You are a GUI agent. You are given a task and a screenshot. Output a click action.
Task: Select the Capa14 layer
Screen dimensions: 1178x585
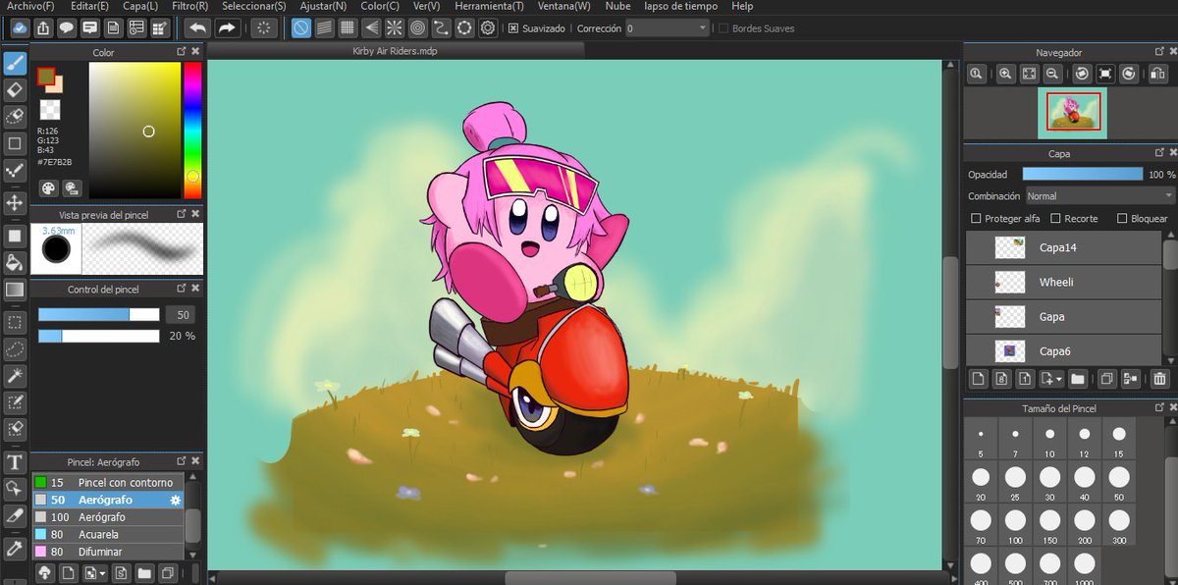(1063, 247)
